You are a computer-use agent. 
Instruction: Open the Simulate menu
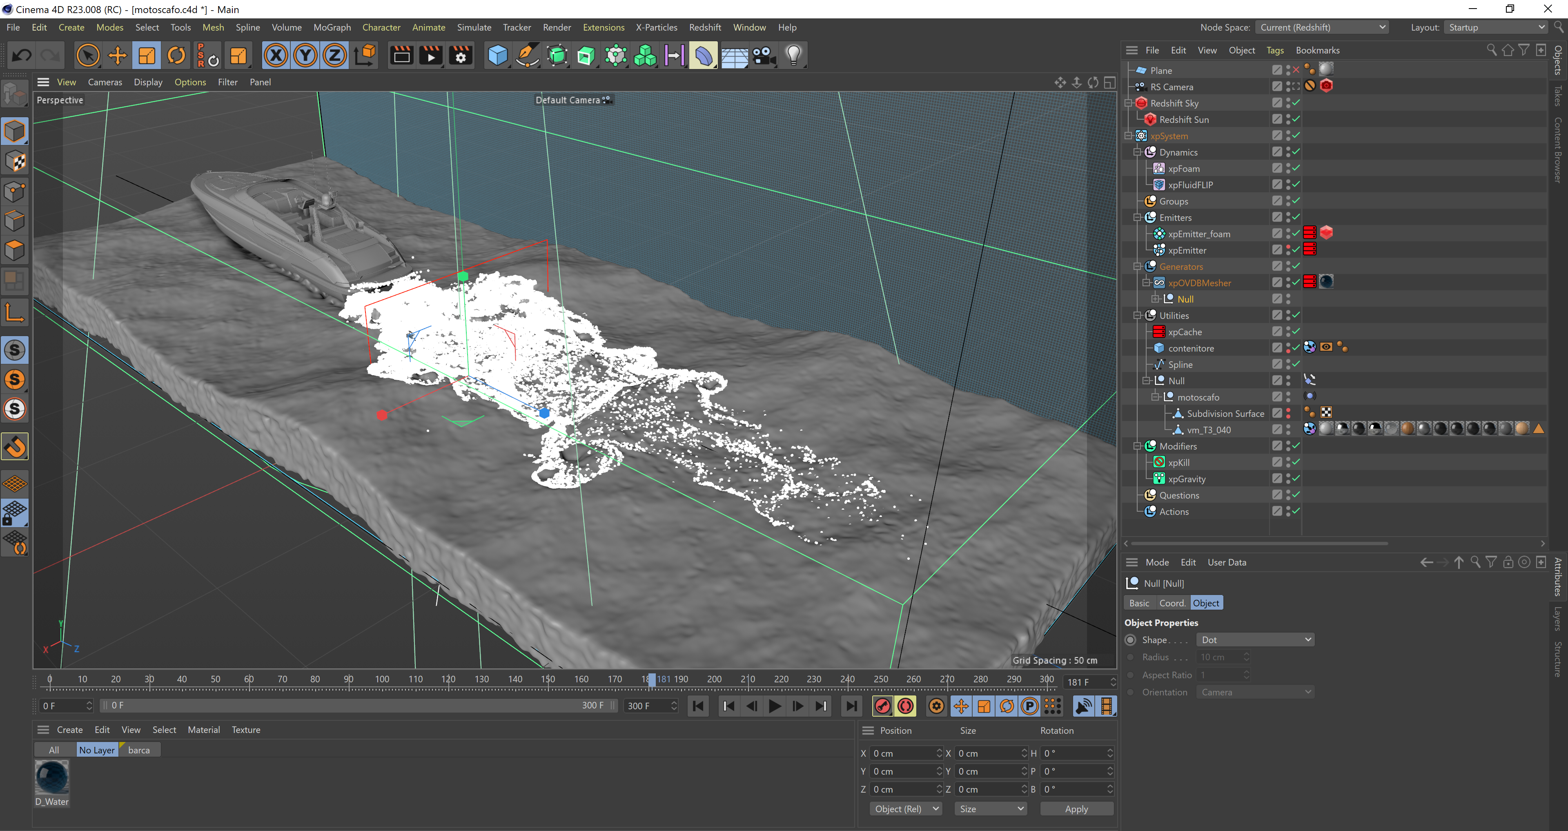tap(474, 27)
